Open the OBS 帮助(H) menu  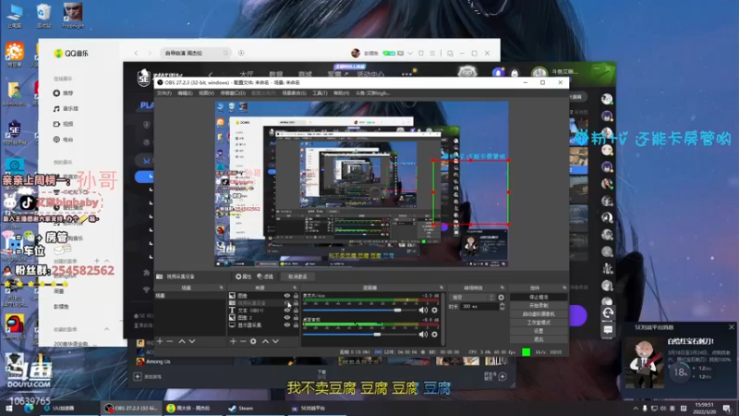click(341, 93)
